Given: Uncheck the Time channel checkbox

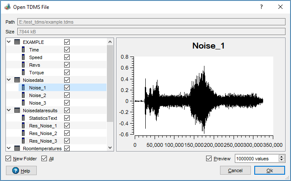Looking at the screenshot, I should [x=67, y=50].
